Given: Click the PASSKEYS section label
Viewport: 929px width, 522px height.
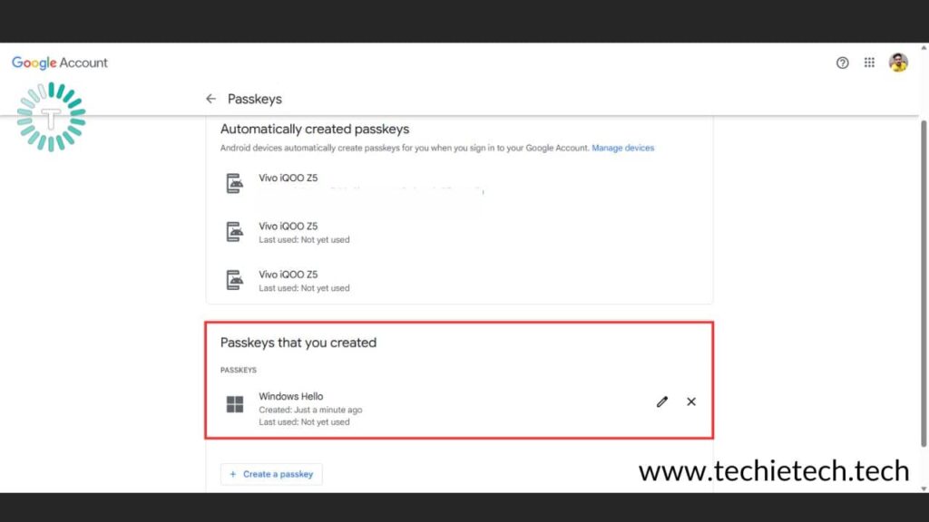Looking at the screenshot, I should [x=238, y=370].
